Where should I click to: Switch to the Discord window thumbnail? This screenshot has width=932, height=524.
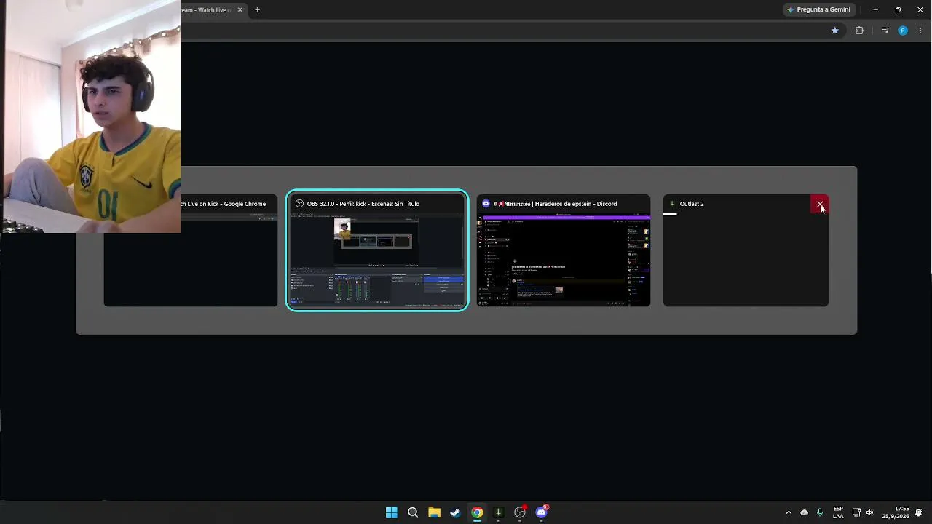tap(564, 250)
